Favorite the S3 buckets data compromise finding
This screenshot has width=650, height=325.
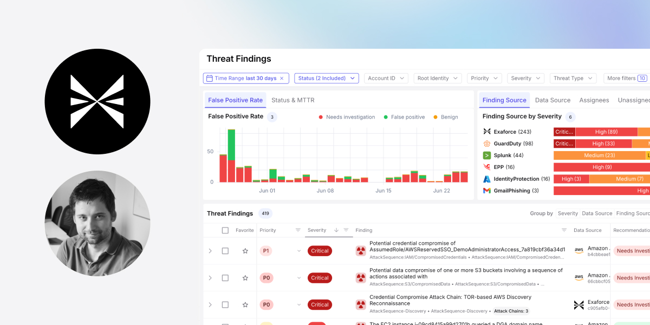tap(245, 278)
